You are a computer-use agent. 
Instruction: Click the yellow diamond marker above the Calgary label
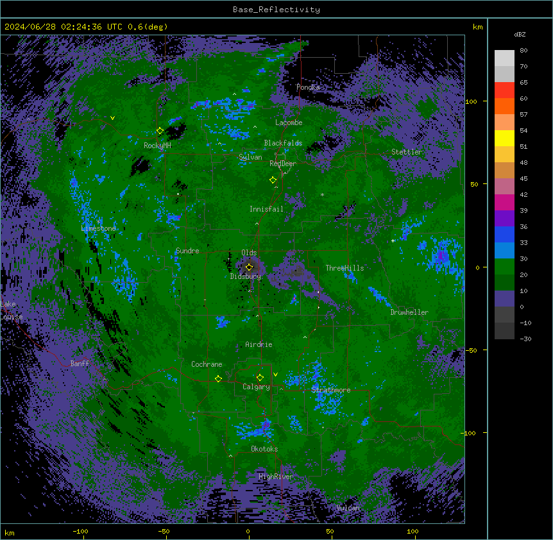(x=260, y=378)
